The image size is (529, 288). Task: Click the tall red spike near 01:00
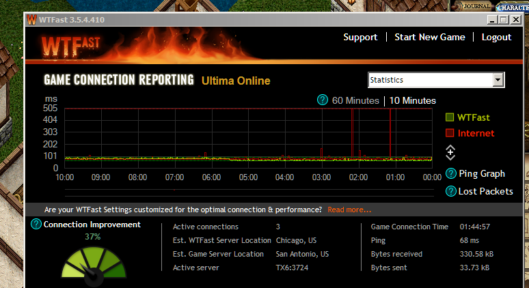point(390,133)
